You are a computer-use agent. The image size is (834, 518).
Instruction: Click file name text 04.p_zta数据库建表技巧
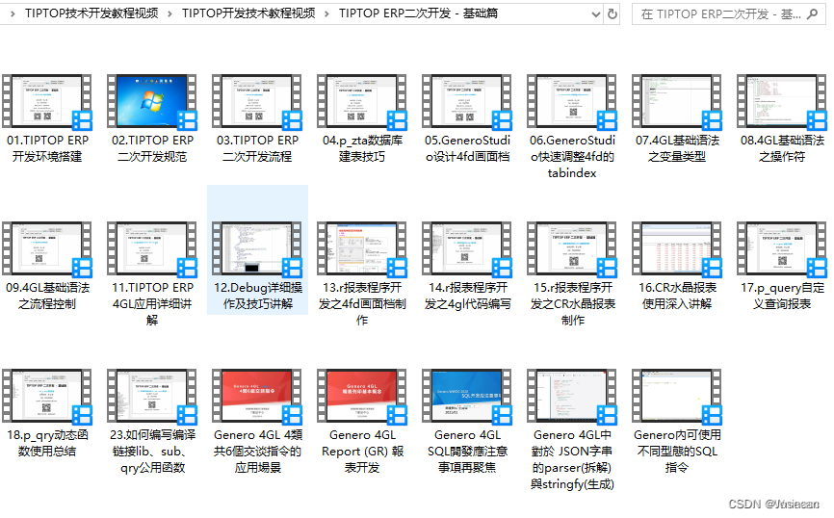tap(362, 148)
